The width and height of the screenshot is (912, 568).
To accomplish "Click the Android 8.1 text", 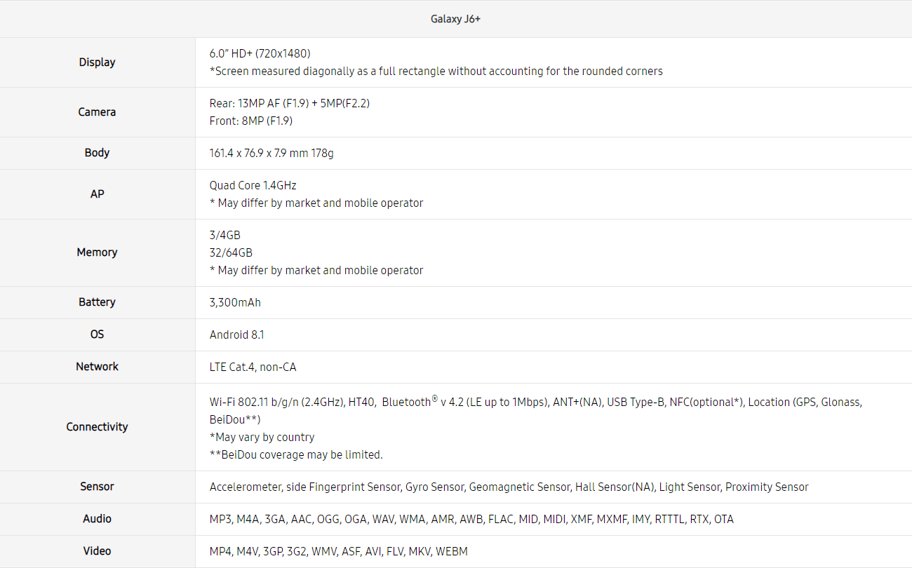I will pos(236,334).
